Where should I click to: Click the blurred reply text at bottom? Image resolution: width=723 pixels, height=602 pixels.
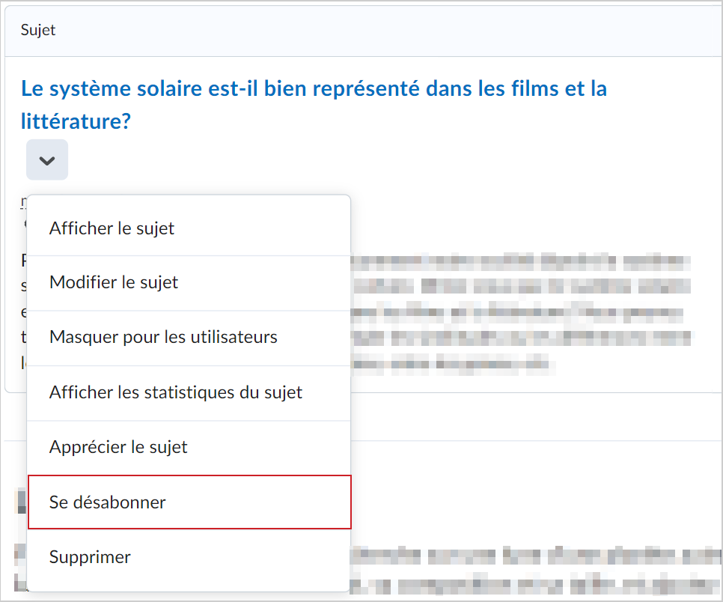pyautogui.click(x=536, y=570)
